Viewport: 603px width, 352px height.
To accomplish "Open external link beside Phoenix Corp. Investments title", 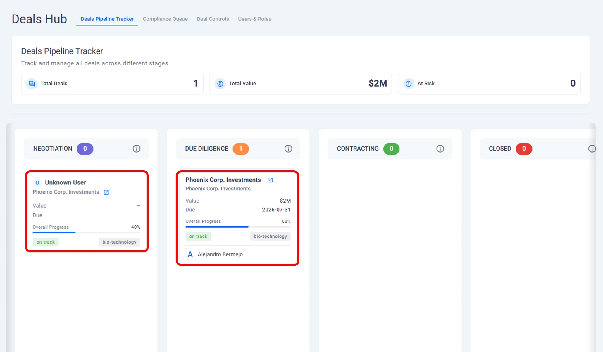I will [270, 180].
